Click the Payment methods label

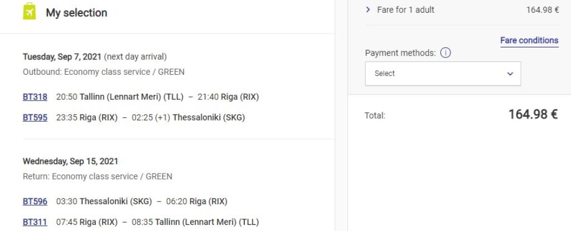click(x=400, y=53)
